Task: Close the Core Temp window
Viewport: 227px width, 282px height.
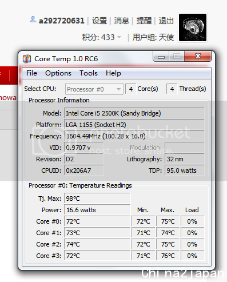Action: 198,56
